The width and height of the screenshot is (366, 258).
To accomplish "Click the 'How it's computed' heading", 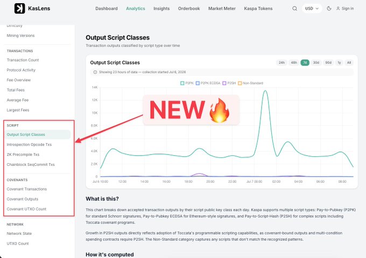I will click(x=110, y=254).
